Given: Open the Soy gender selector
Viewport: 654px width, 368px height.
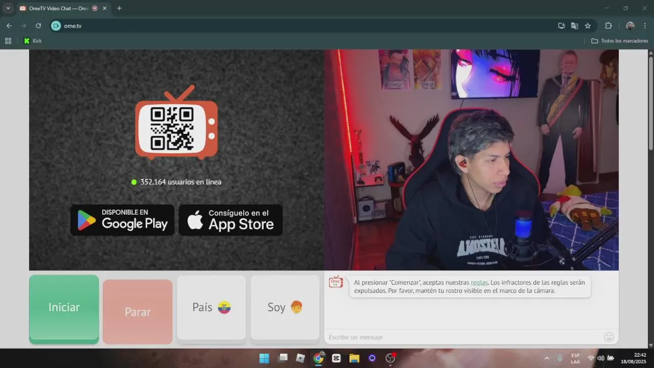Looking at the screenshot, I should [285, 307].
